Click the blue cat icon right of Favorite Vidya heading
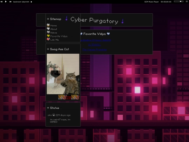This screenshot has height=142, width=189. (x=108, y=34)
